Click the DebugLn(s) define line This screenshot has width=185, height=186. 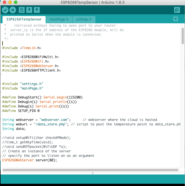[39, 102]
